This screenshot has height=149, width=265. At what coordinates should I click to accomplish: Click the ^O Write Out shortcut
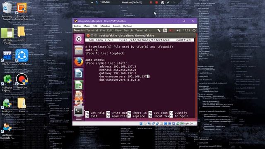coord(117,113)
